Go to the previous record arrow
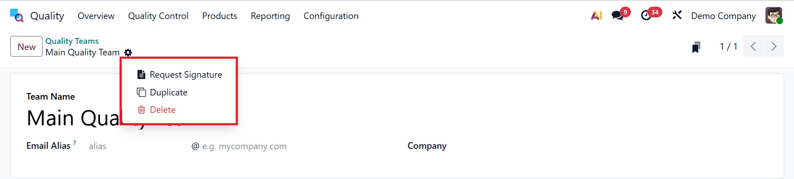The image size is (794, 179). point(753,46)
